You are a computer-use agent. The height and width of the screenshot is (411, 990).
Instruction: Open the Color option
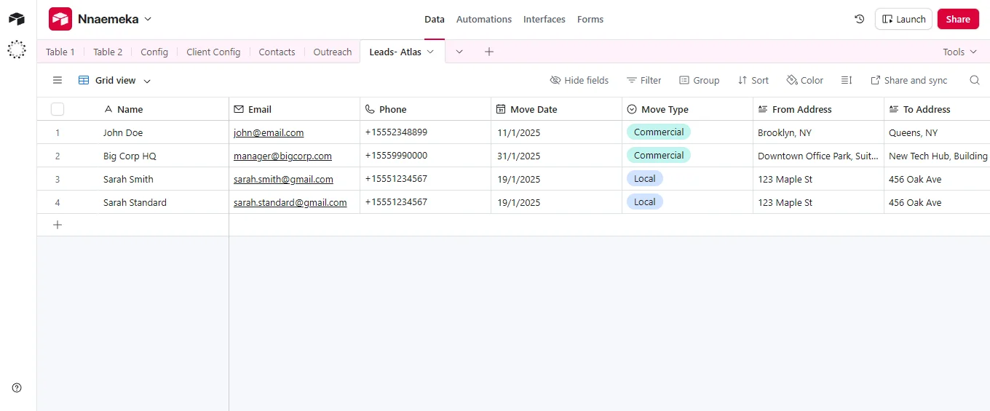(805, 81)
